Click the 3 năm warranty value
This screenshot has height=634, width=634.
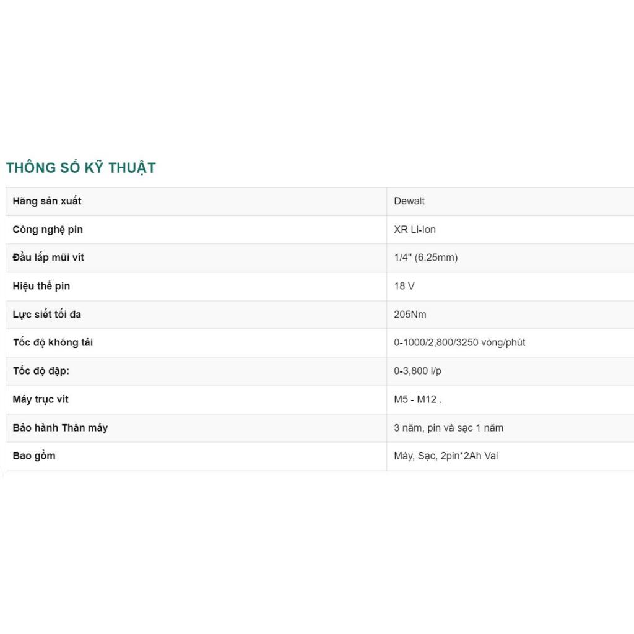point(449,428)
